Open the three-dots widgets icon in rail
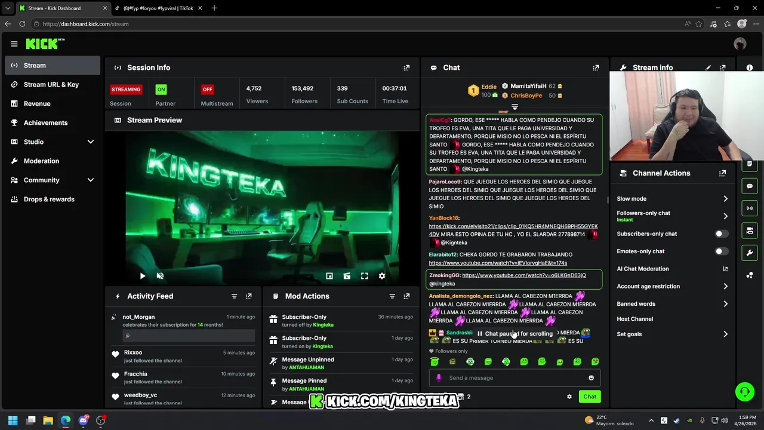This screenshot has width=764, height=430. 750,275
